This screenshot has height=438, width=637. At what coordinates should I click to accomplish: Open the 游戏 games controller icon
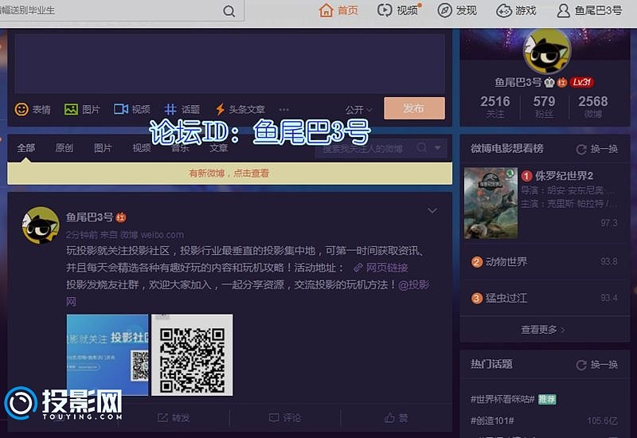[x=504, y=10]
